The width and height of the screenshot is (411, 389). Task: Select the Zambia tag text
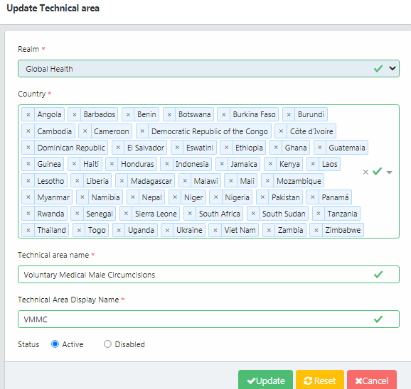pos(290,230)
